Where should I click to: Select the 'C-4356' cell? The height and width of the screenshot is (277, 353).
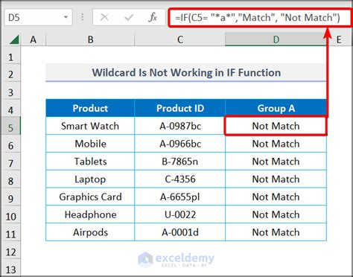click(x=180, y=179)
